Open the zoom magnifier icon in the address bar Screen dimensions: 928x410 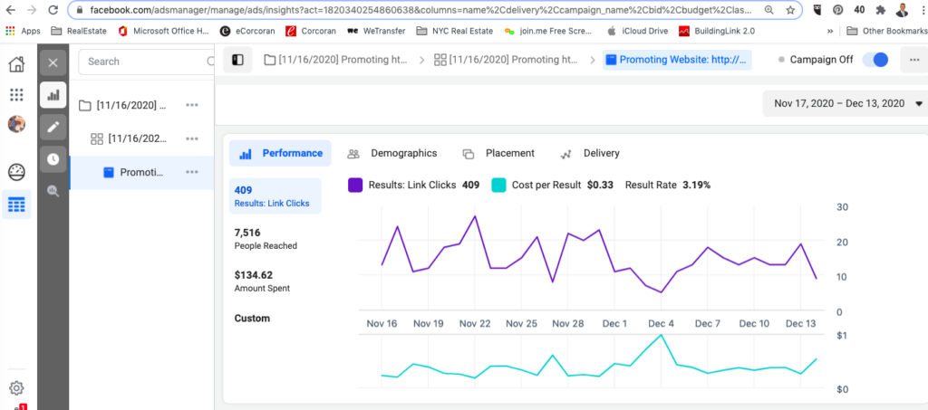click(768, 10)
